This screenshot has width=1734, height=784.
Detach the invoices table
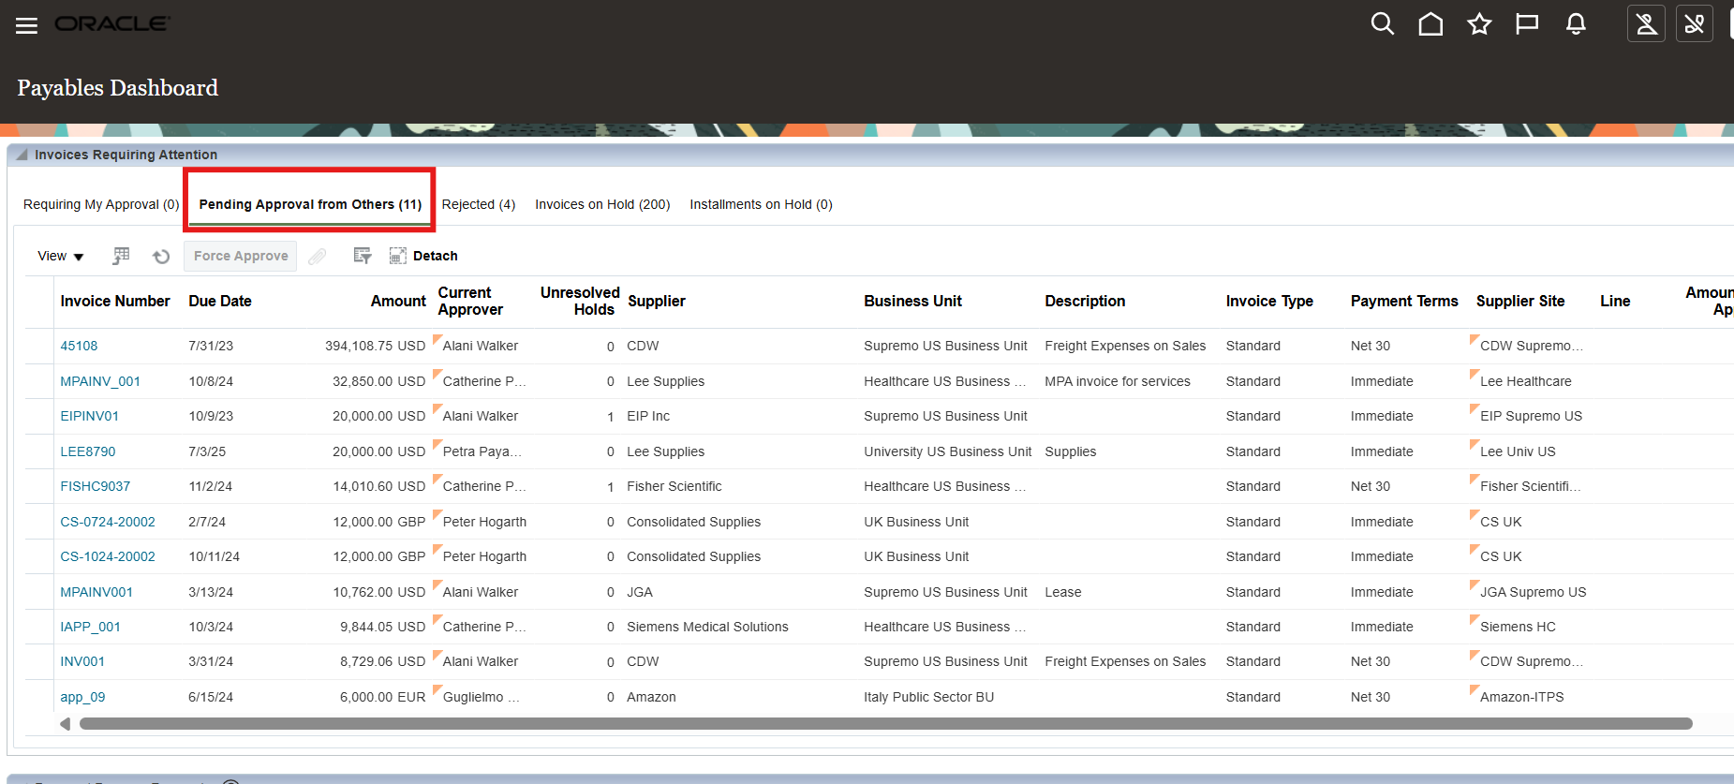point(423,256)
